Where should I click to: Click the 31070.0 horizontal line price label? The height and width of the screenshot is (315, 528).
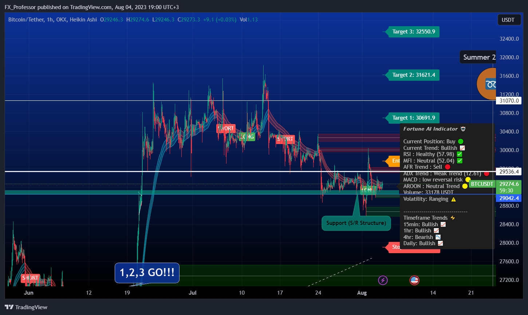pyautogui.click(x=508, y=101)
